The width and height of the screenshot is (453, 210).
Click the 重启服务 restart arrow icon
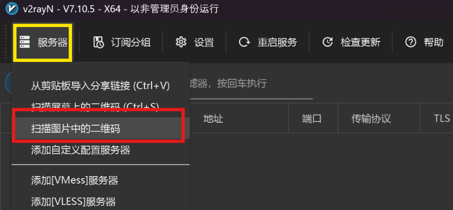point(244,42)
